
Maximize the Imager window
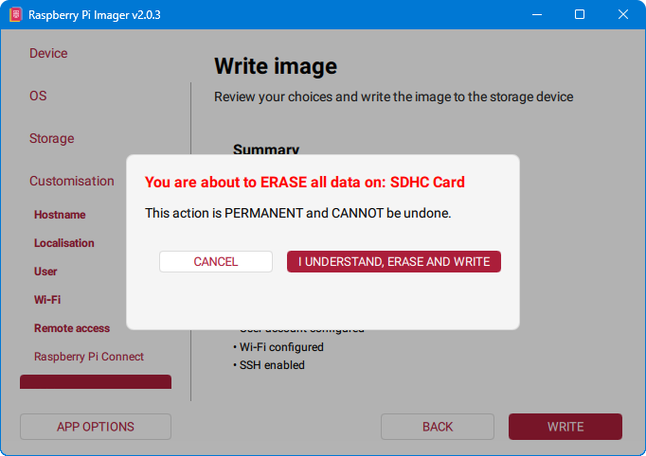click(x=581, y=15)
